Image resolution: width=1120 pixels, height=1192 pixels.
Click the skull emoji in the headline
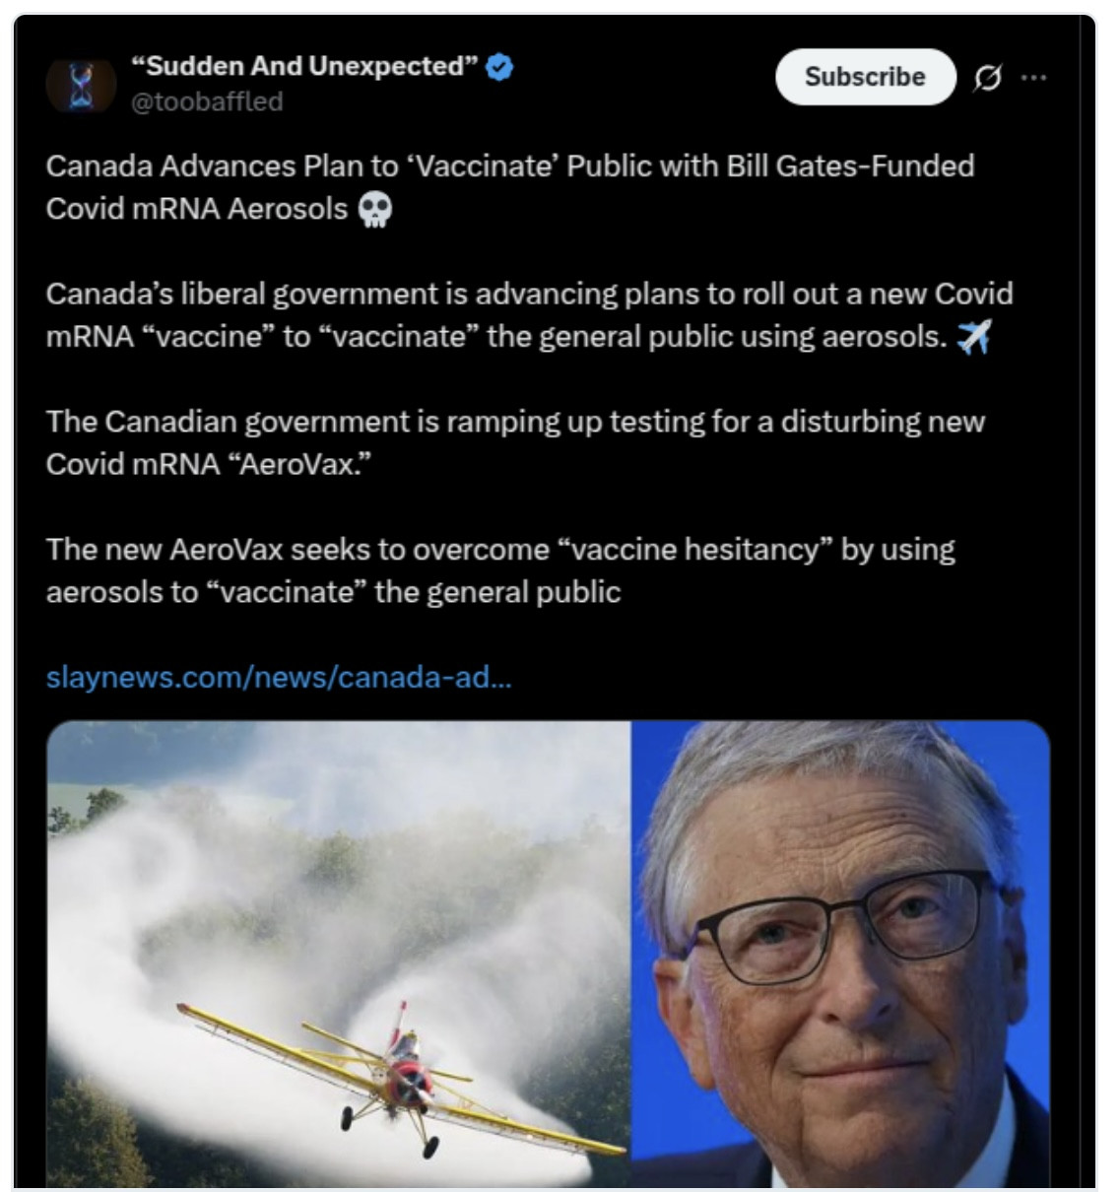point(374,210)
